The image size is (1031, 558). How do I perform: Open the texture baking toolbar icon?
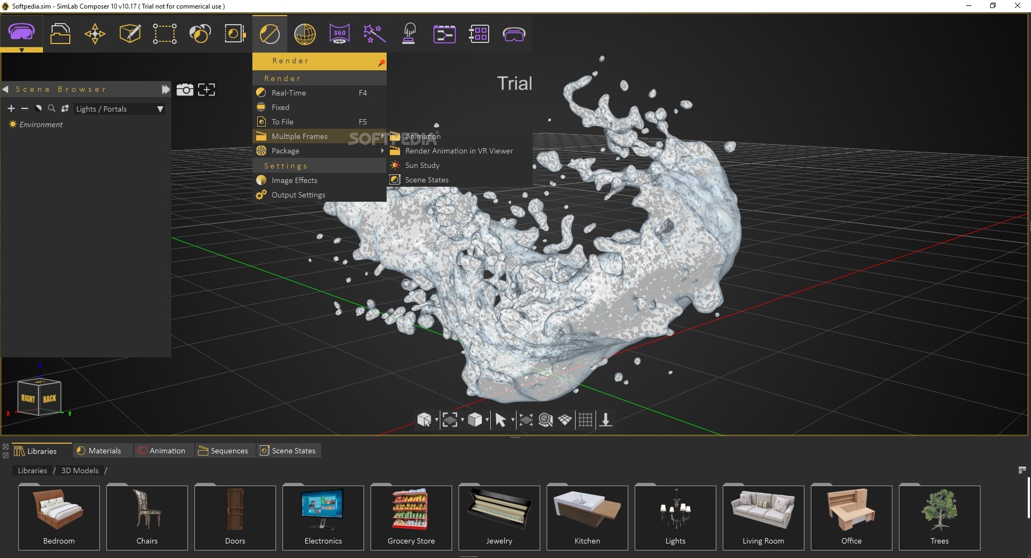click(x=235, y=33)
